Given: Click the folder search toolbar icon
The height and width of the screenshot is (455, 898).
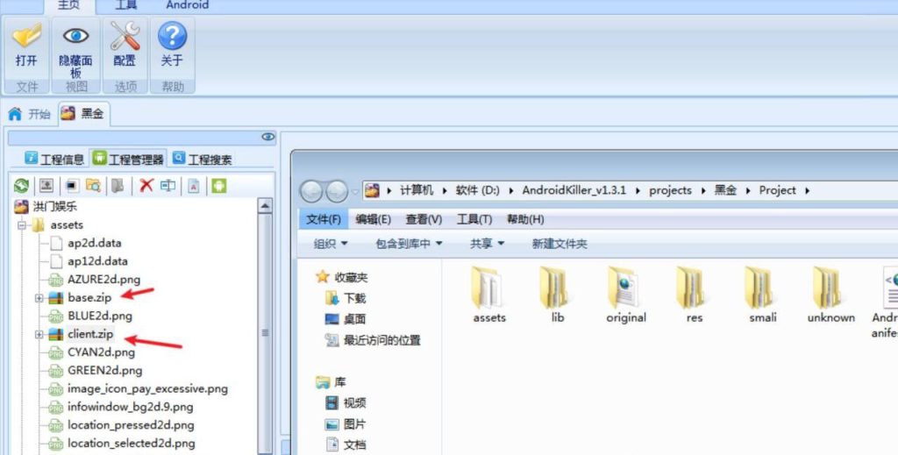Looking at the screenshot, I should click(x=93, y=186).
